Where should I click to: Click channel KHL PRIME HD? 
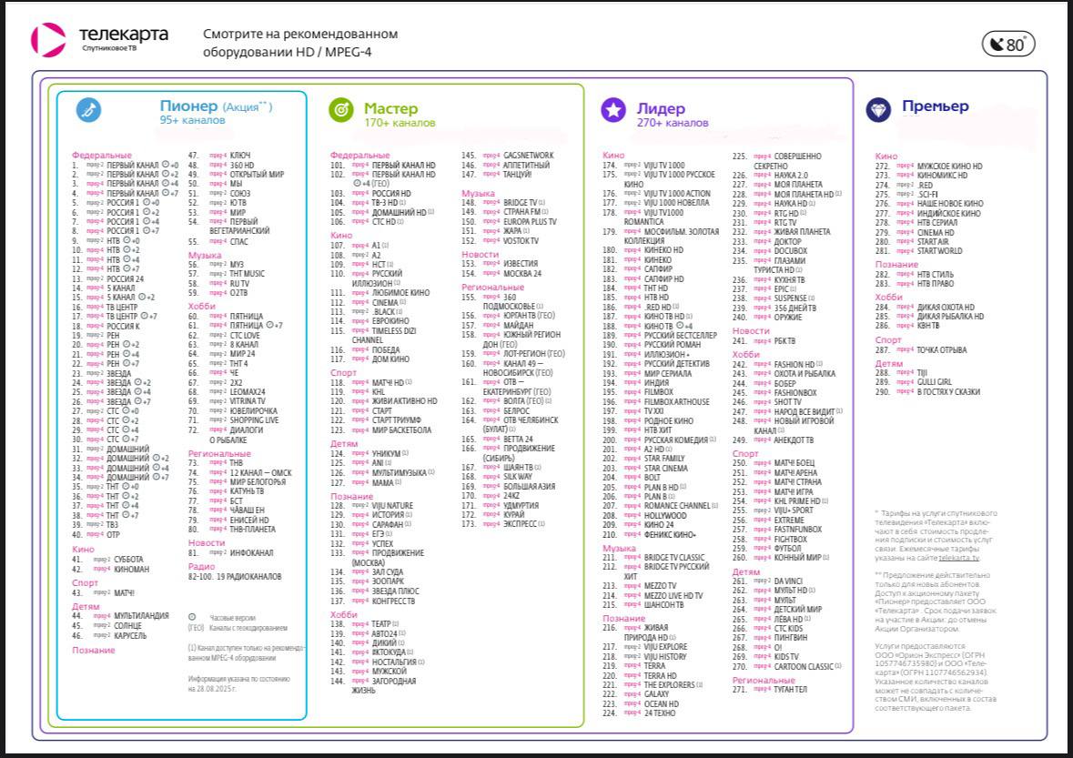(797, 501)
